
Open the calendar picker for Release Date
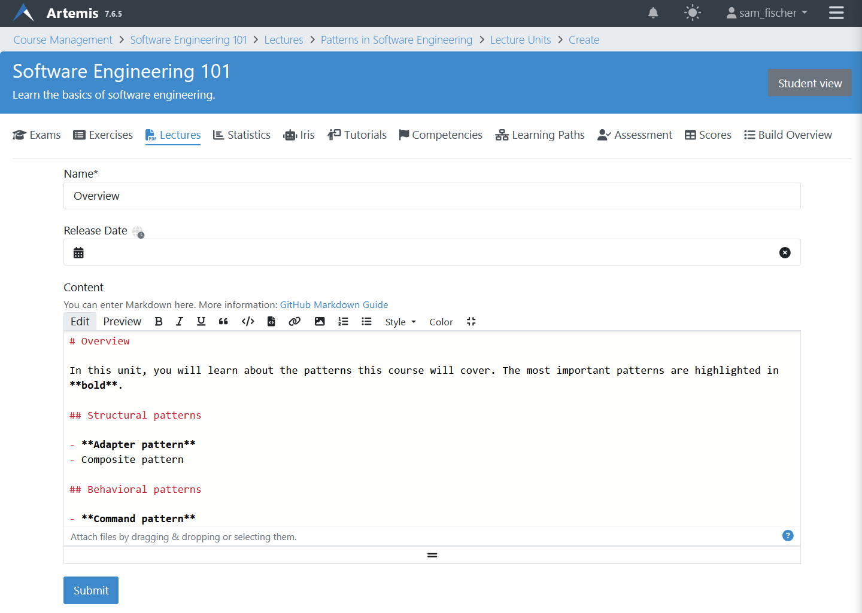(78, 252)
